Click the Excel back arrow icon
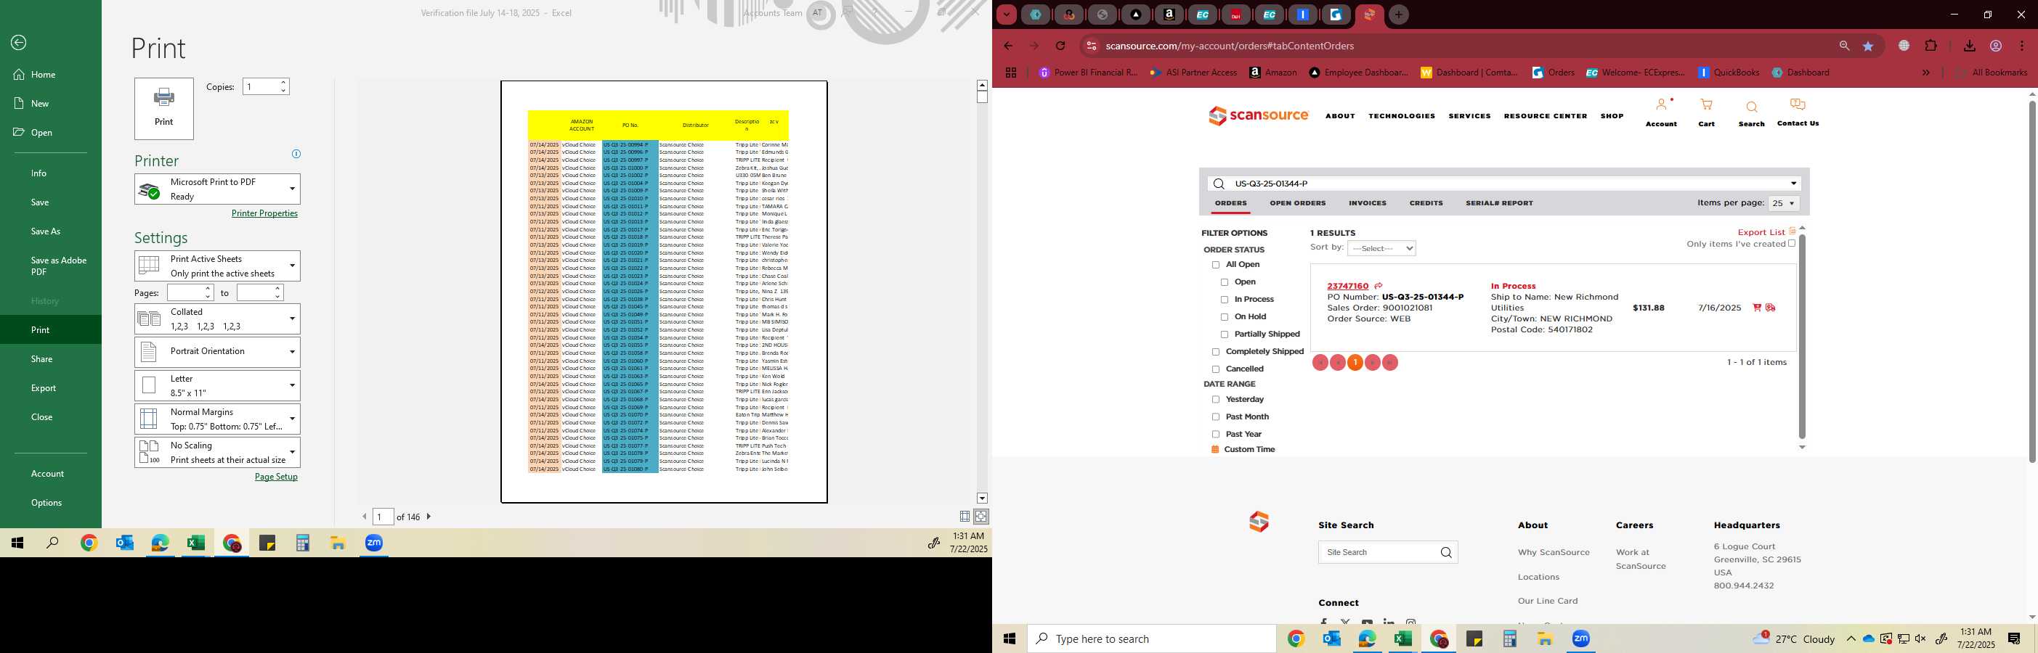The image size is (2038, 653). [19, 43]
